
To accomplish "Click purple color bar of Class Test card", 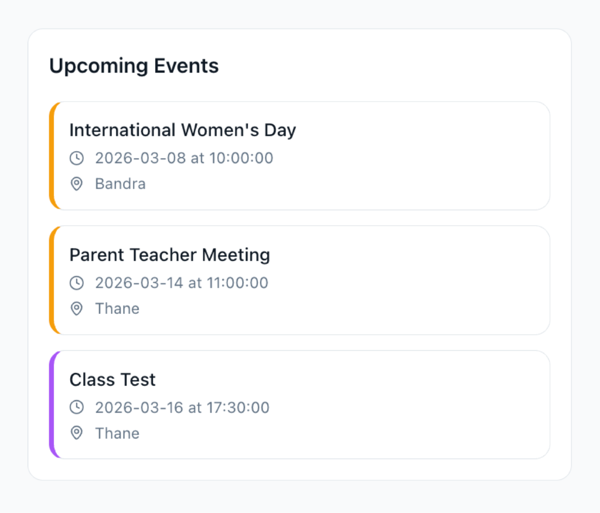I will coord(52,405).
